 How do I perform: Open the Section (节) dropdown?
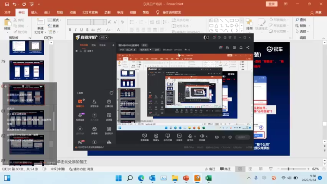[x=54, y=32]
